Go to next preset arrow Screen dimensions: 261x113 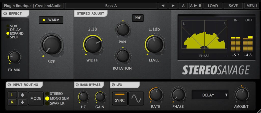(173, 6)
